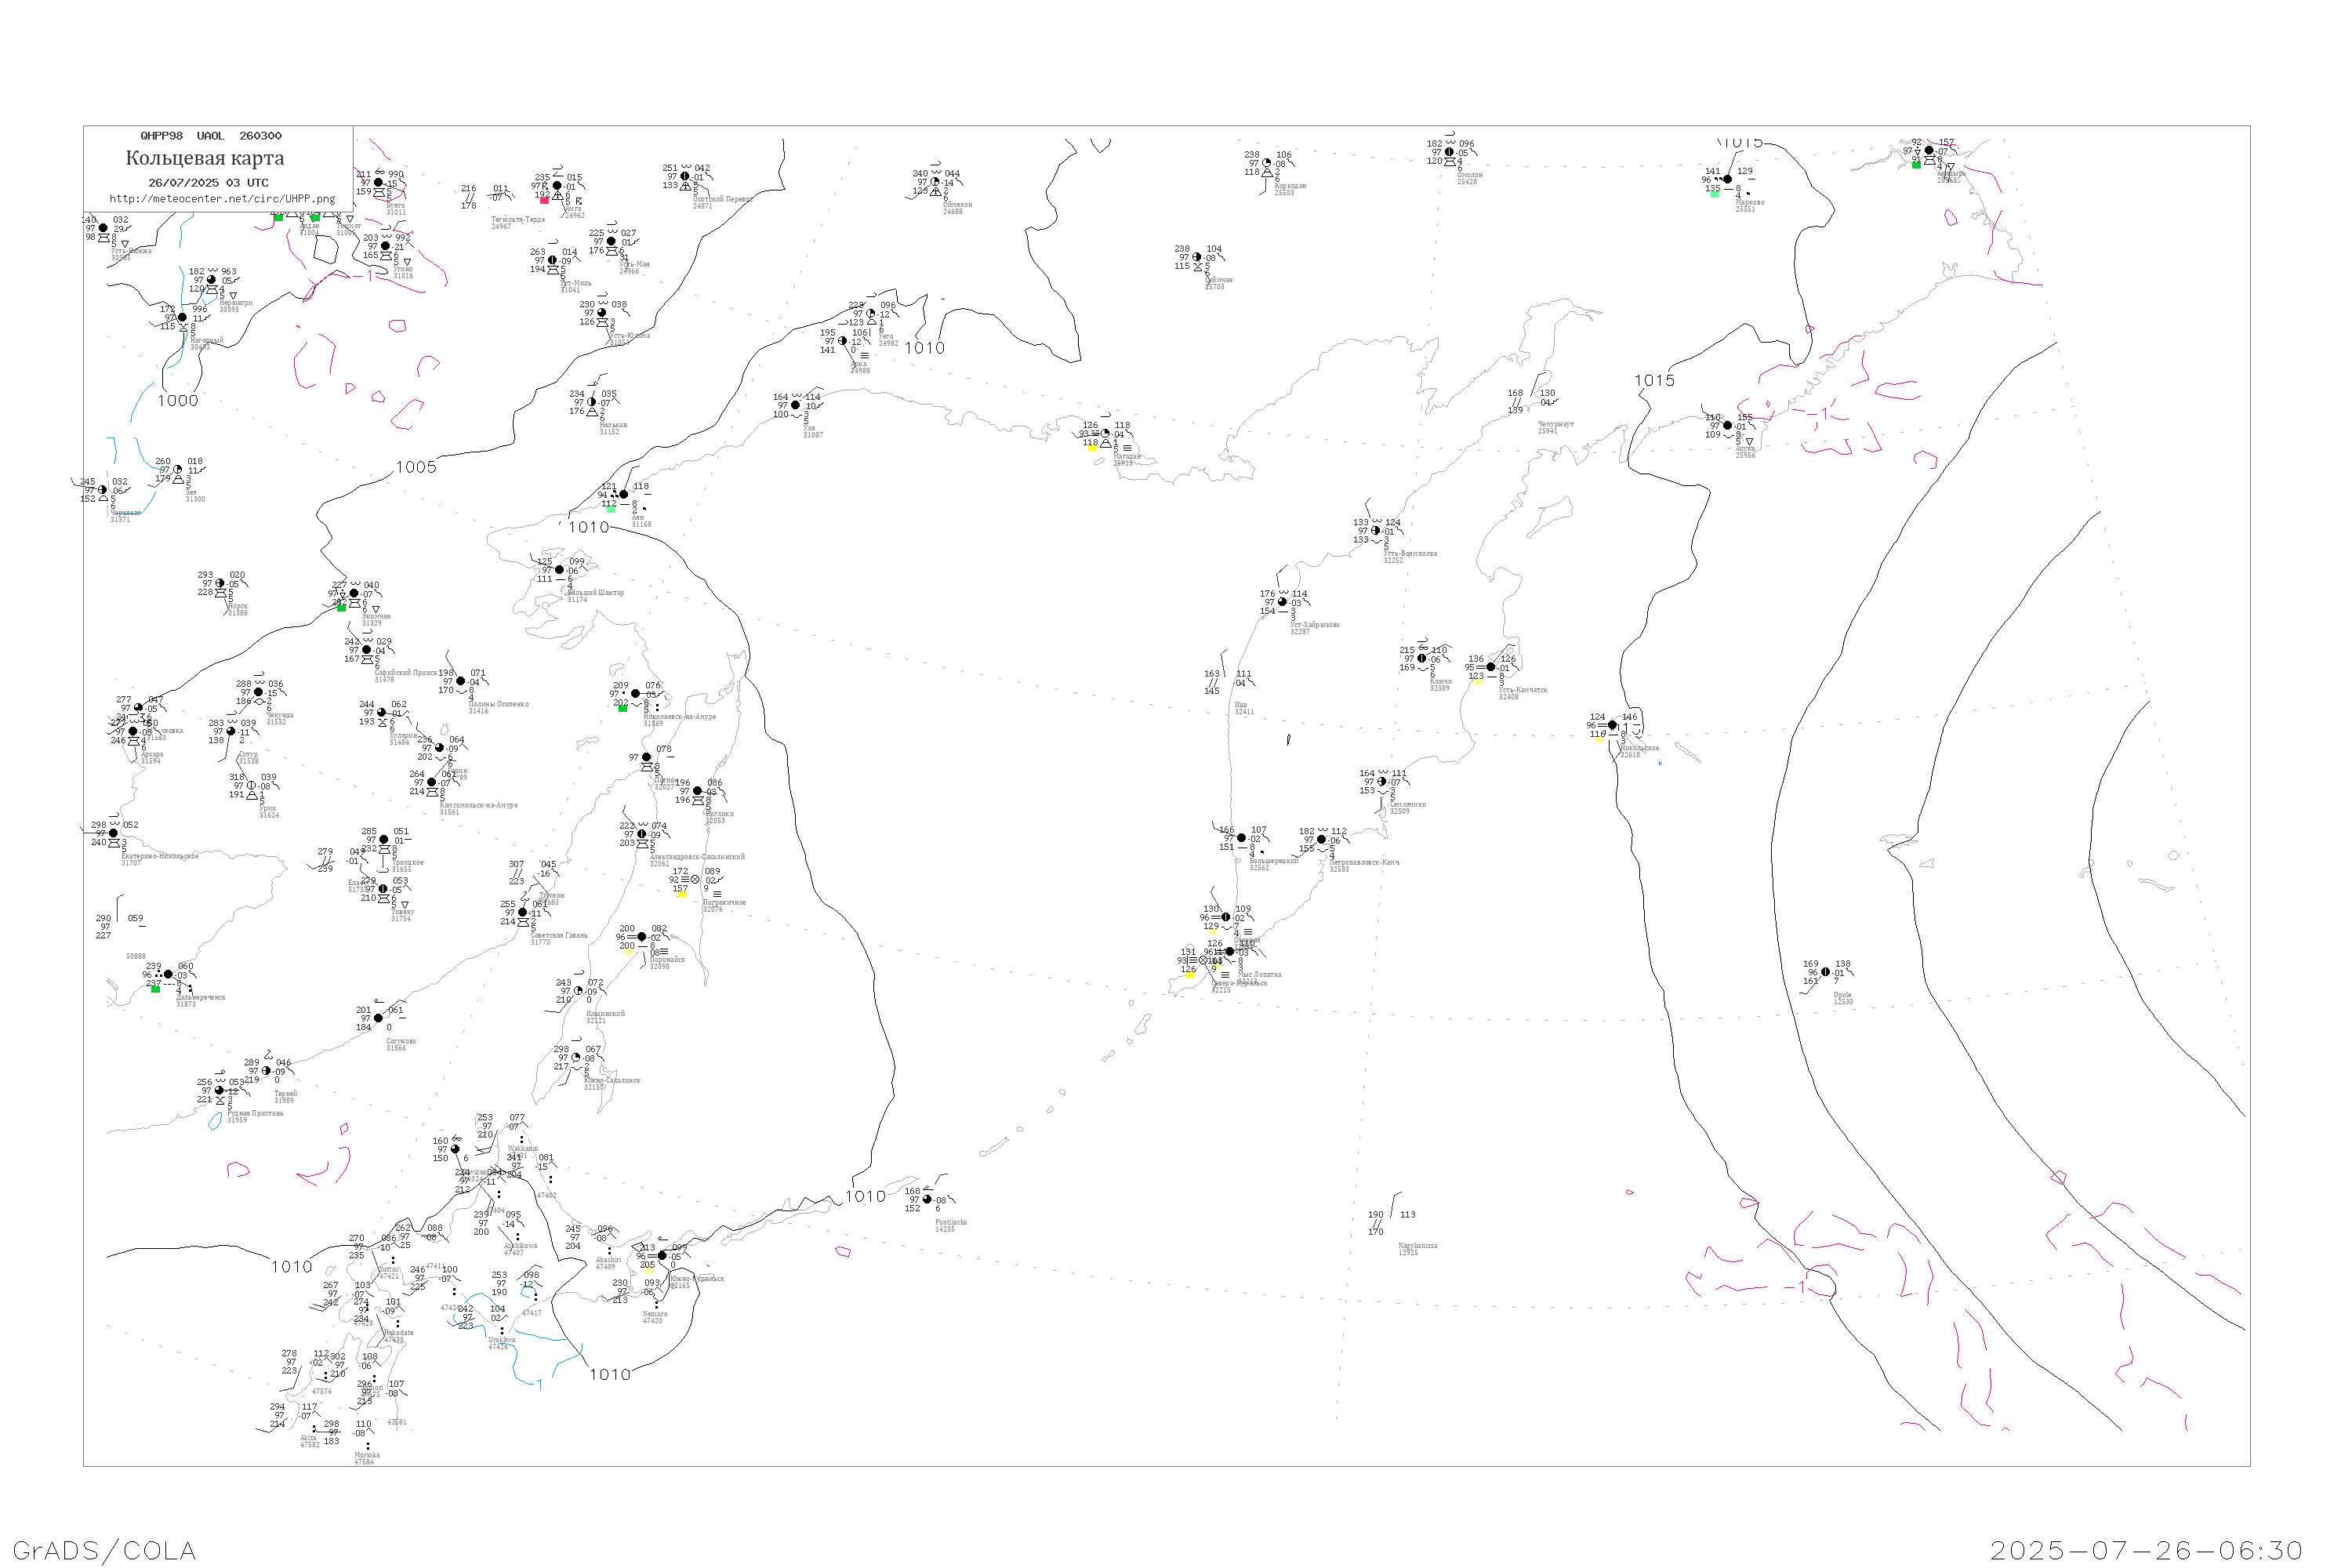Click the meteocenter.net UHPP.png URL link

pyautogui.click(x=222, y=199)
